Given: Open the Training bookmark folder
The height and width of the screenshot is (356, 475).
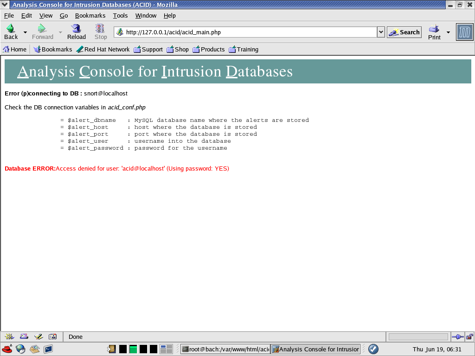Looking at the screenshot, I should pos(244,49).
